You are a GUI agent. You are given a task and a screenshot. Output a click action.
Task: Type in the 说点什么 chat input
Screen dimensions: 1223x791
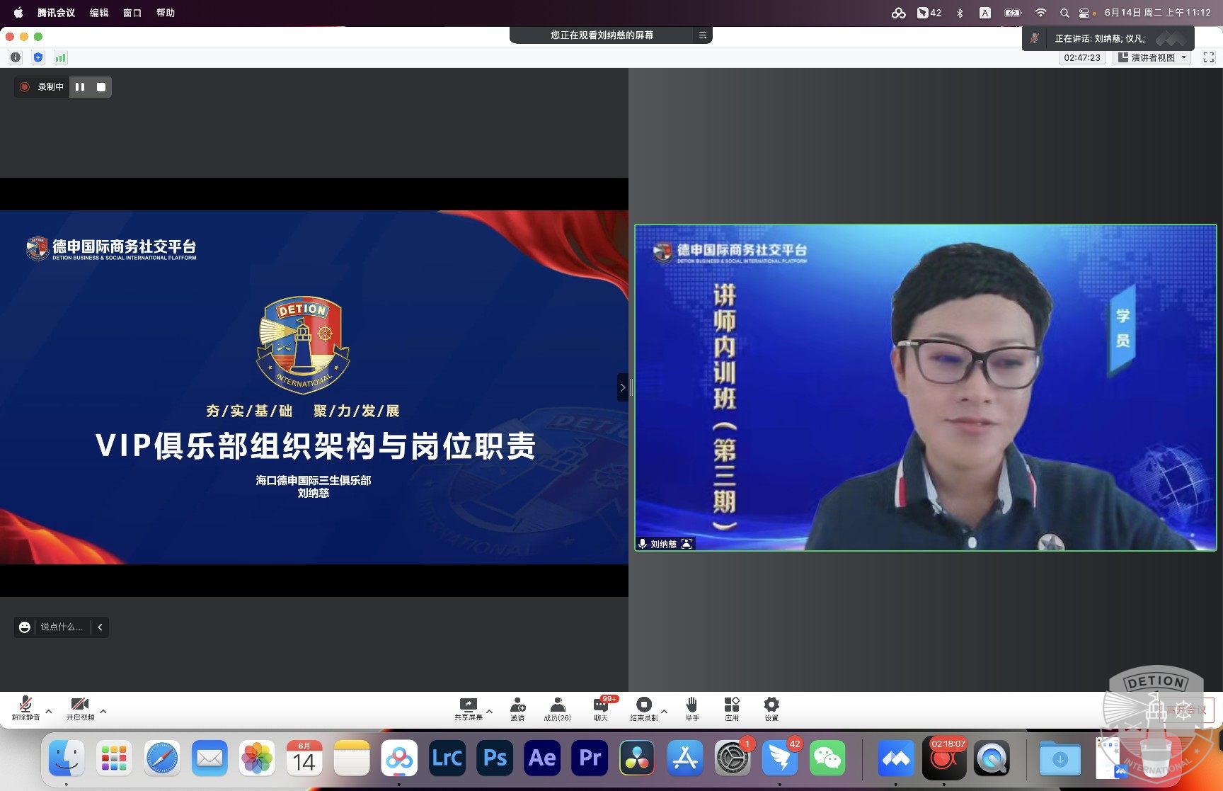tap(62, 627)
